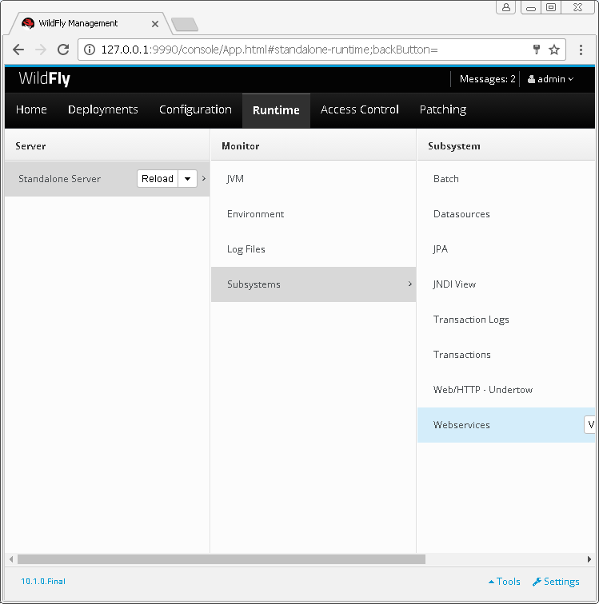
Task: Open the Access Control tab
Action: click(359, 109)
